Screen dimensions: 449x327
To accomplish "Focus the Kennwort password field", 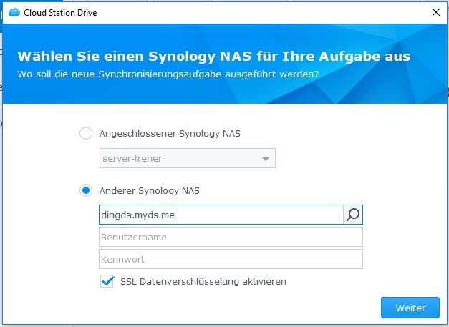I will click(231, 259).
